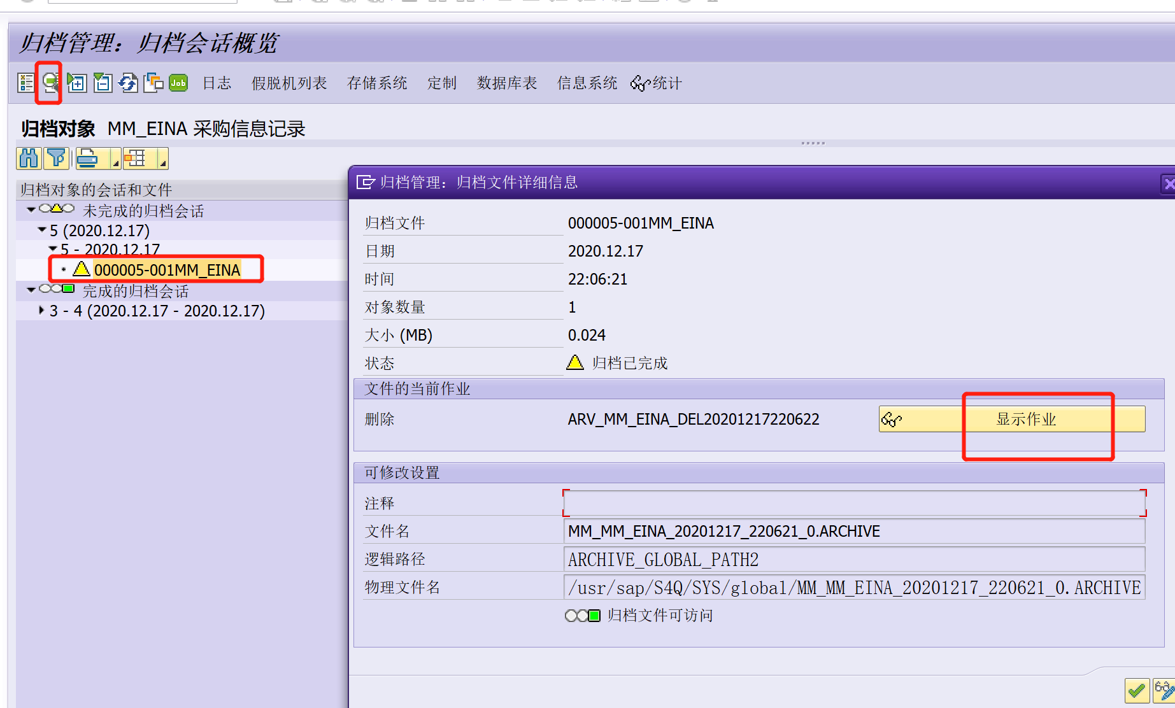Screen dimensions: 1175x708
Task: Open the 假脱机列表 menu item
Action: pyautogui.click(x=289, y=83)
